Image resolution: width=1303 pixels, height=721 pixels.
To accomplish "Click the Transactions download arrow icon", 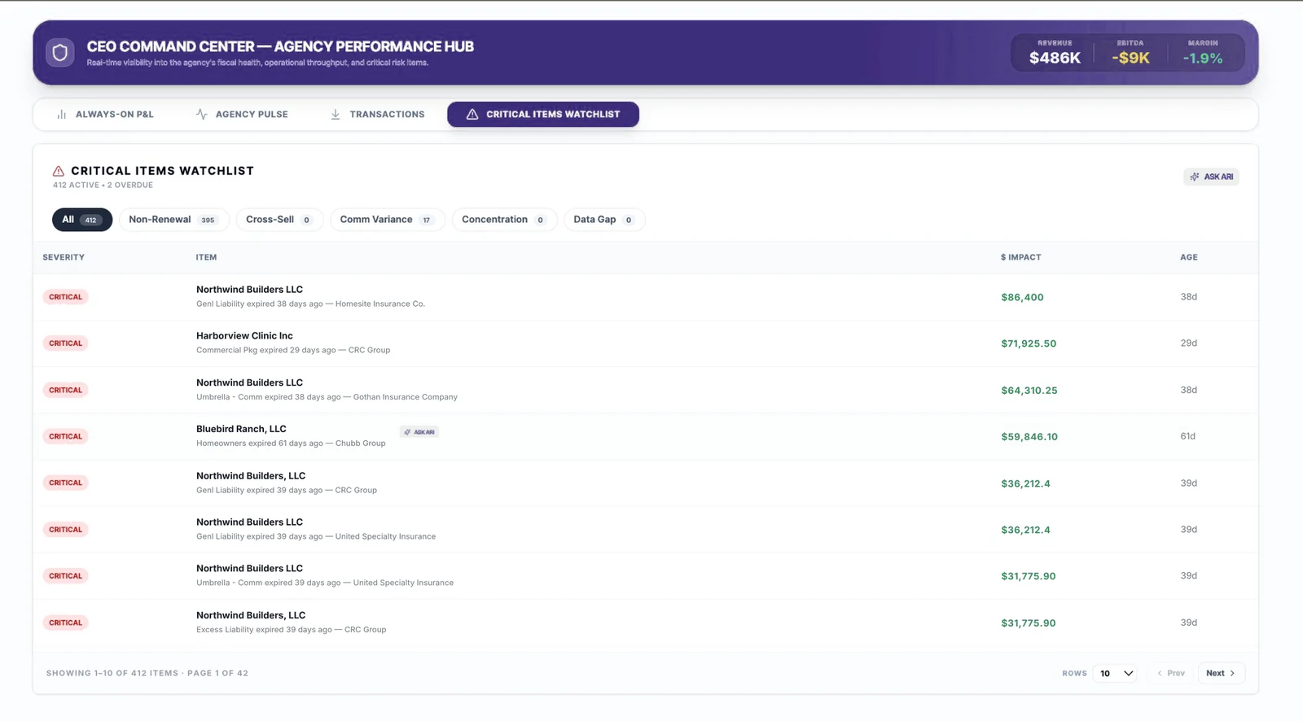I will point(336,115).
